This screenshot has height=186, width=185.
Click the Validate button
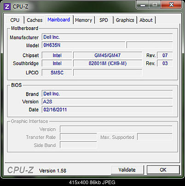click(127, 170)
